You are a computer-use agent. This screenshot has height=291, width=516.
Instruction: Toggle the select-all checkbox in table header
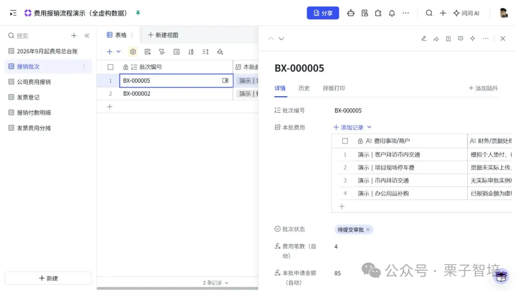pos(110,67)
